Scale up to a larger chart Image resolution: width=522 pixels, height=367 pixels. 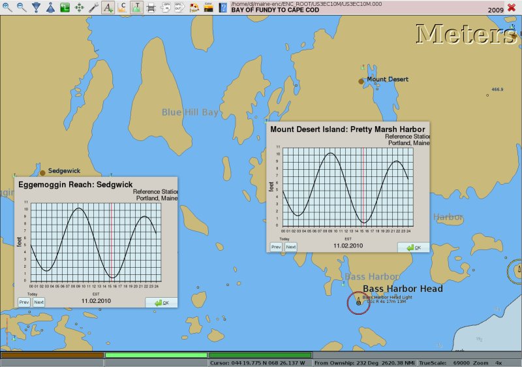[x=50, y=8]
